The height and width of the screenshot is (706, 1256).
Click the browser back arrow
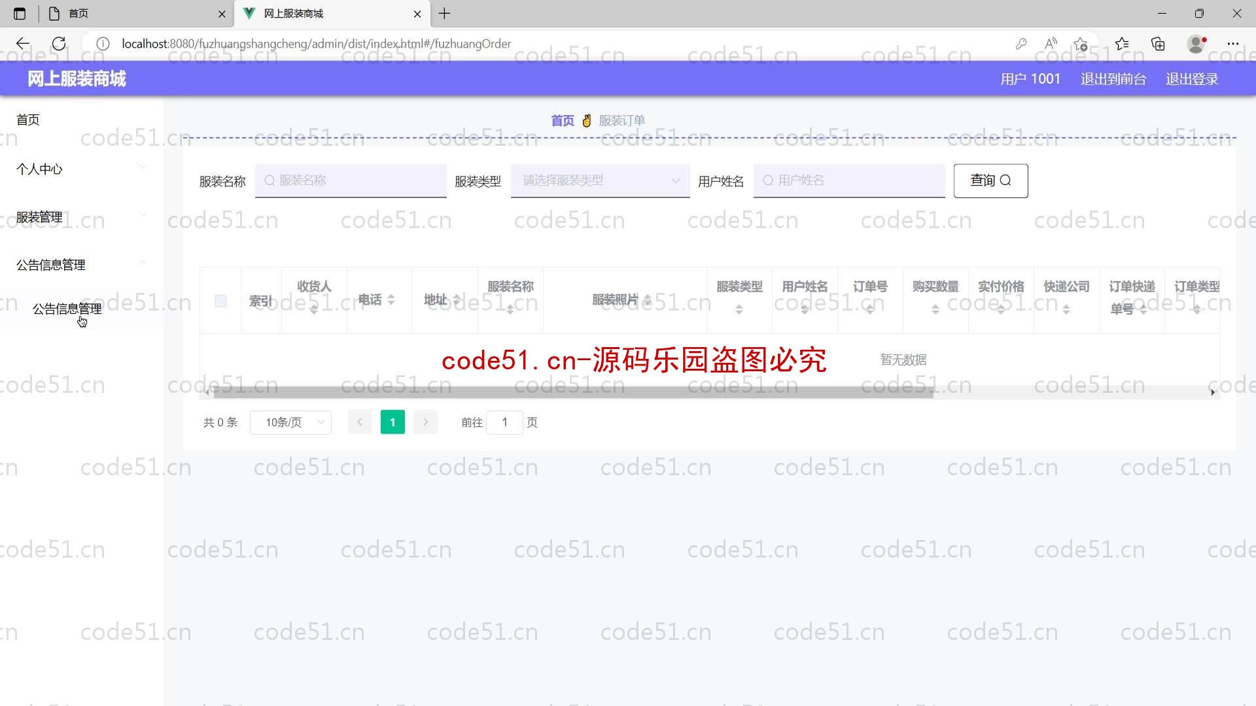(x=23, y=44)
